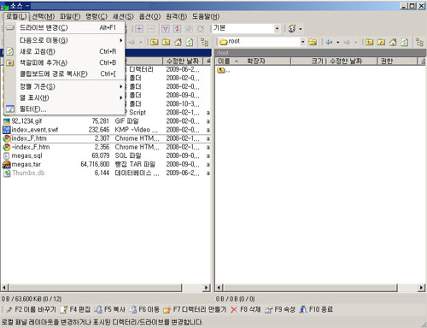Screen dimensions: 427x328
Task: Open the 명령(C) menu
Action: pyautogui.click(x=97, y=16)
